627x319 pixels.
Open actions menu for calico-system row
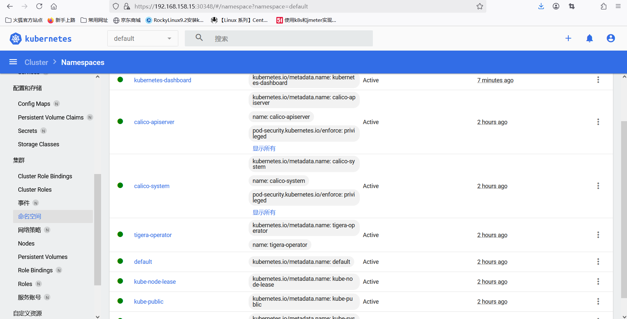(598, 186)
